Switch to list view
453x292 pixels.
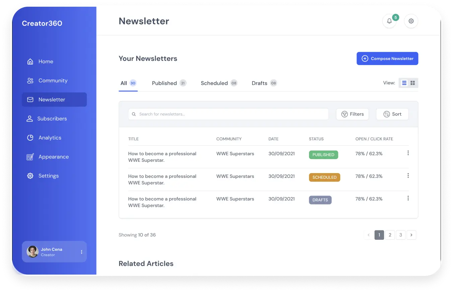404,83
